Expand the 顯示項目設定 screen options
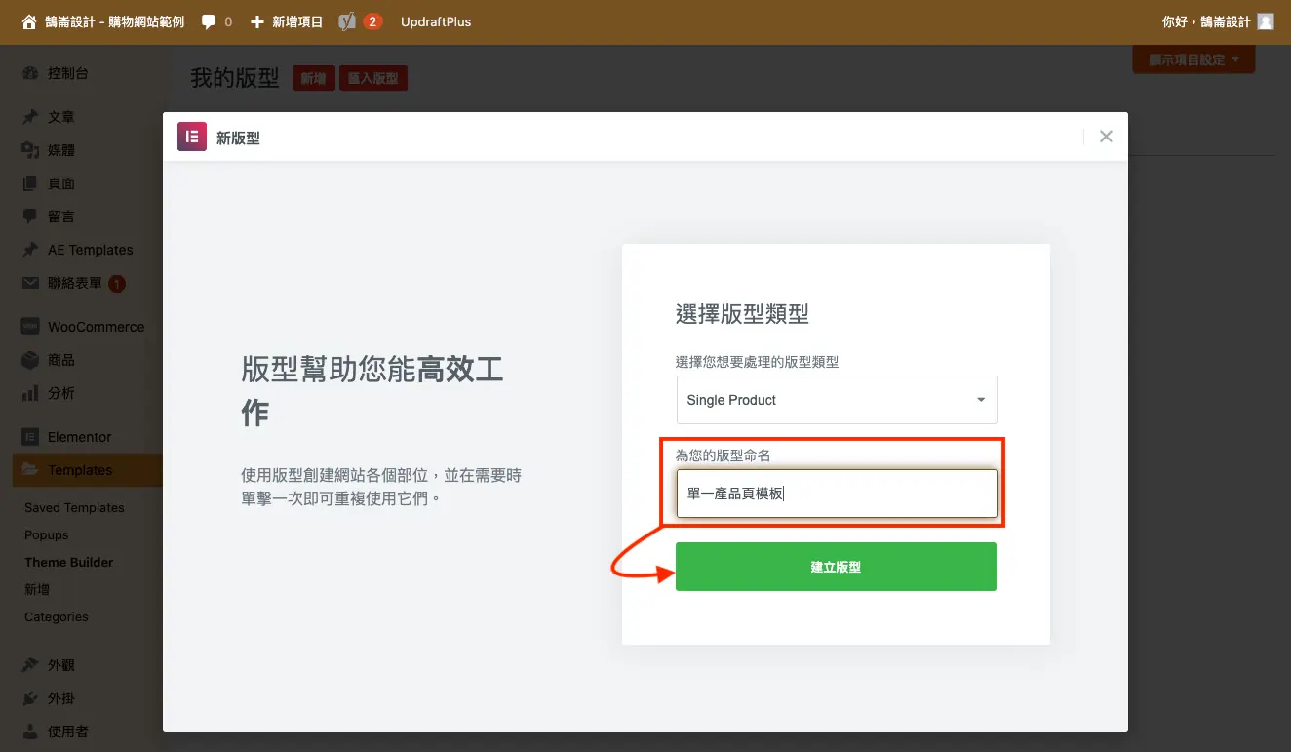The width and height of the screenshot is (1291, 752). (1193, 59)
